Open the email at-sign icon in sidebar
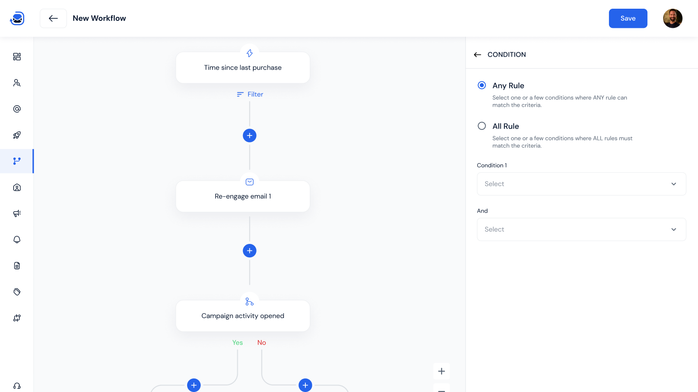 17,109
